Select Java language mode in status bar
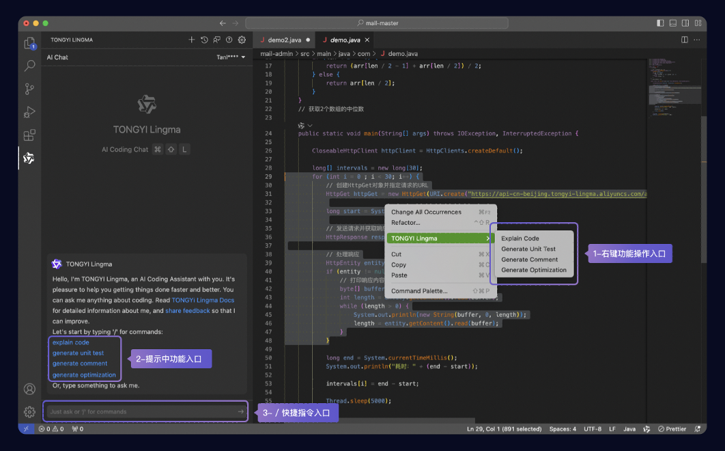The width and height of the screenshot is (725, 451). [x=629, y=428]
